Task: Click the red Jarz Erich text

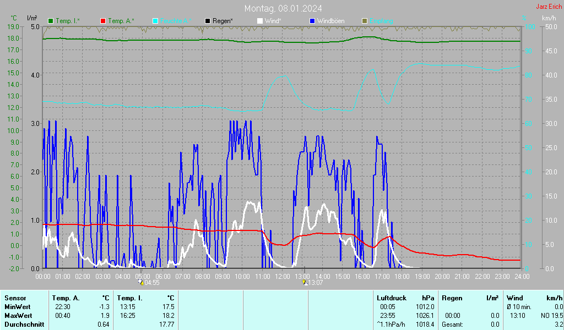Action: pyautogui.click(x=549, y=7)
